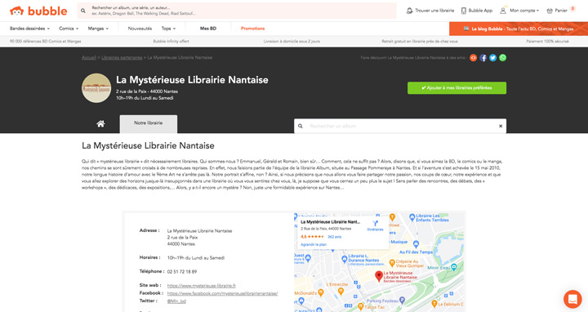
Task: Open the @Mln_bd Twitter link
Action: (176, 301)
